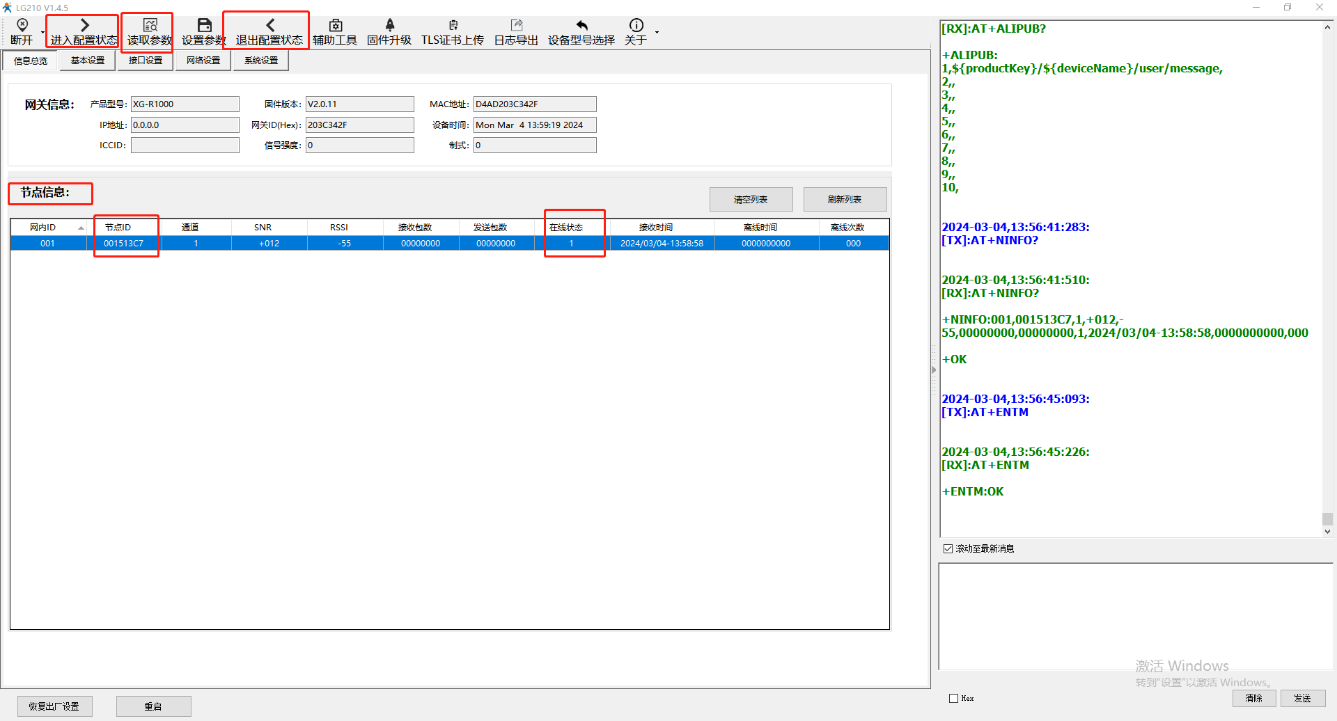1337x721 pixels.
Task: Click 在线状态 column header
Action: (x=572, y=228)
